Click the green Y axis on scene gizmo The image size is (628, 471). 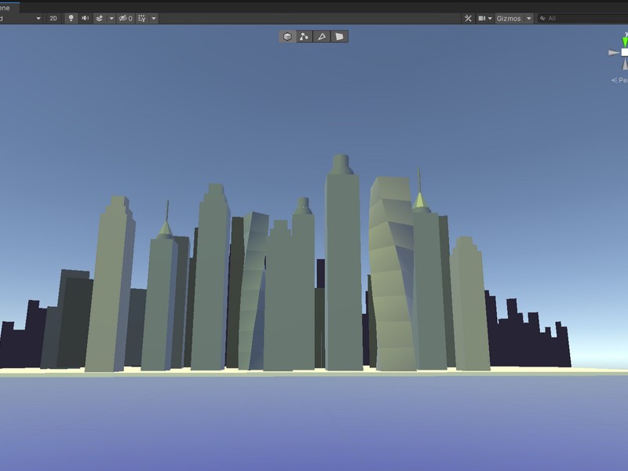click(x=624, y=42)
